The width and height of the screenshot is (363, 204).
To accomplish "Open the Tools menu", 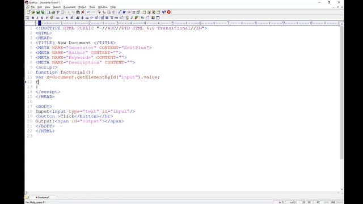I will (92, 7).
